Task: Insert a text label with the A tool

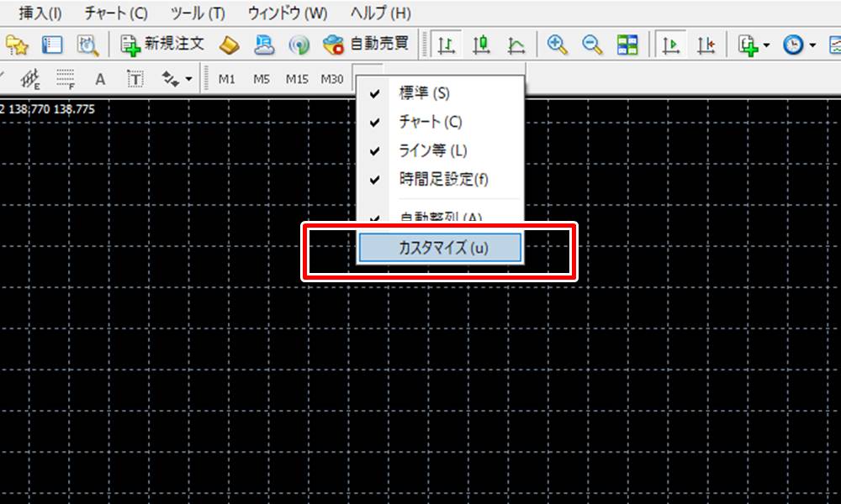Action: (x=99, y=78)
